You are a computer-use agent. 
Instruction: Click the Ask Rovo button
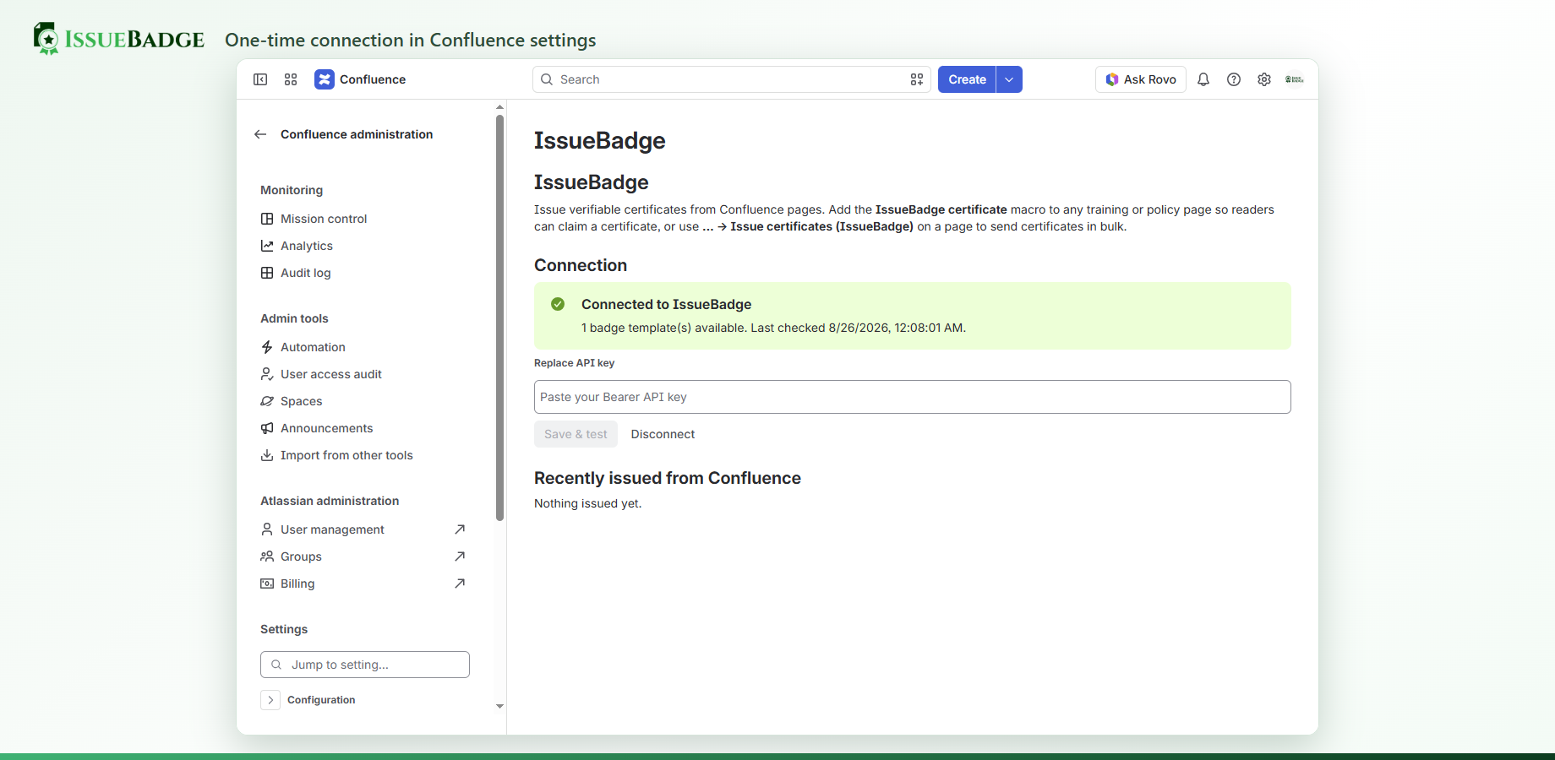pyautogui.click(x=1141, y=79)
